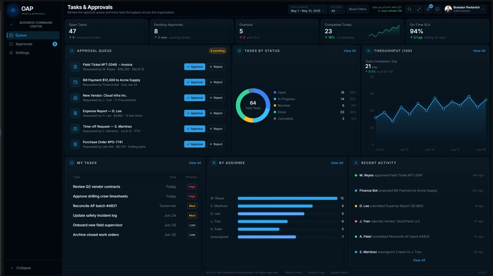
Task: Open the chat messages icon
Action: tap(438, 9)
